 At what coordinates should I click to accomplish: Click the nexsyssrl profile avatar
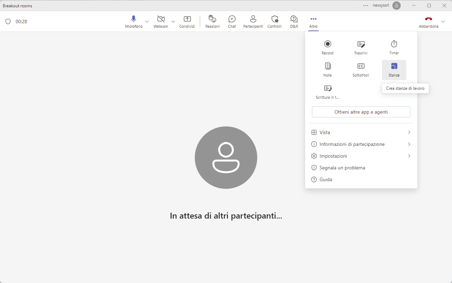pyautogui.click(x=397, y=6)
